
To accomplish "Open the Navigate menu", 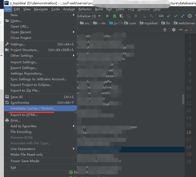I will (41, 9).
